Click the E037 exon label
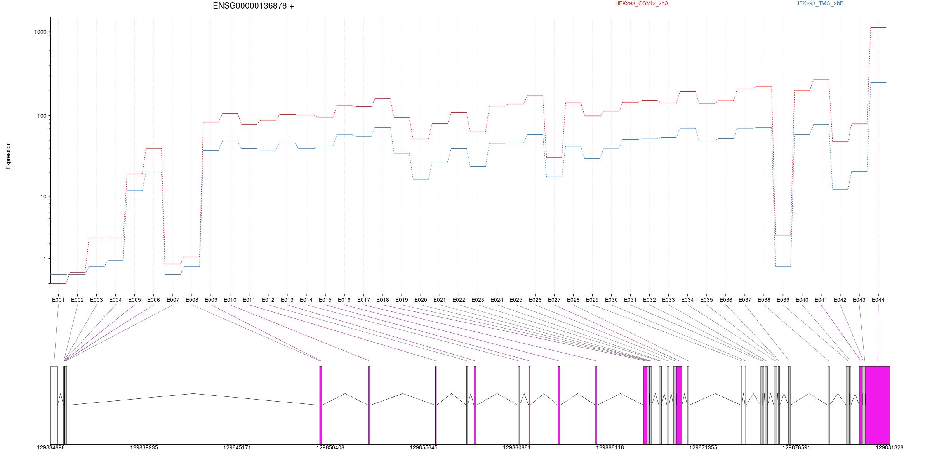 pos(745,300)
